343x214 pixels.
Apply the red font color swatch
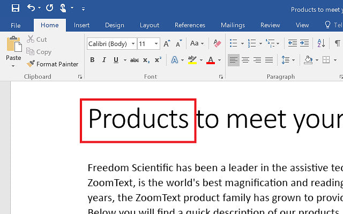(x=210, y=60)
